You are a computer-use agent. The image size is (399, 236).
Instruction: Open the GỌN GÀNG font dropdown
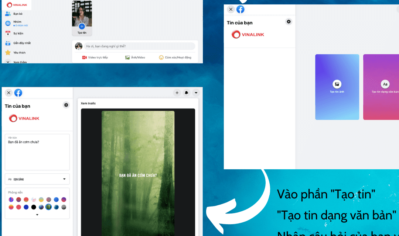tap(37, 179)
